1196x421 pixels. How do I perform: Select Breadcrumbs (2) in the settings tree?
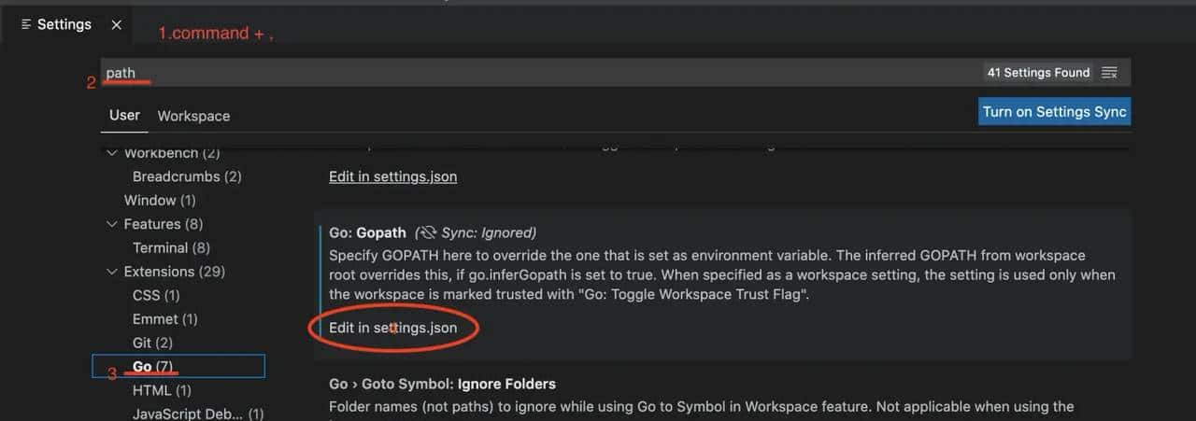tap(187, 176)
